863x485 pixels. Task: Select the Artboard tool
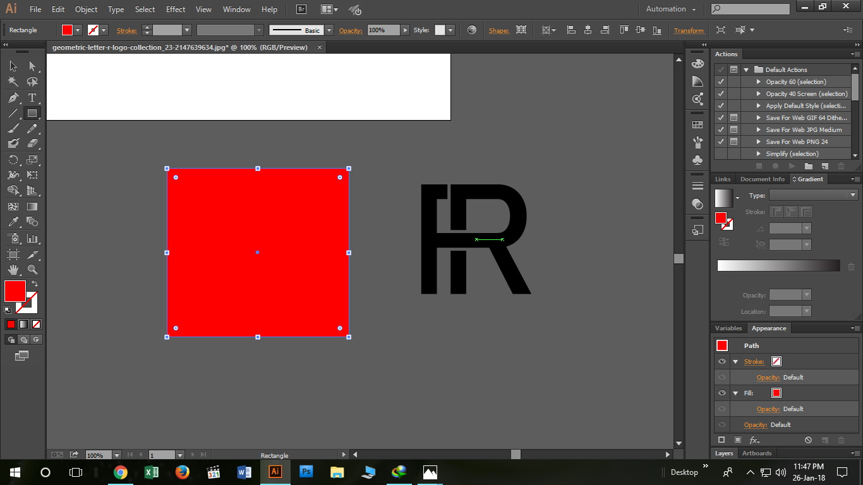click(13, 254)
